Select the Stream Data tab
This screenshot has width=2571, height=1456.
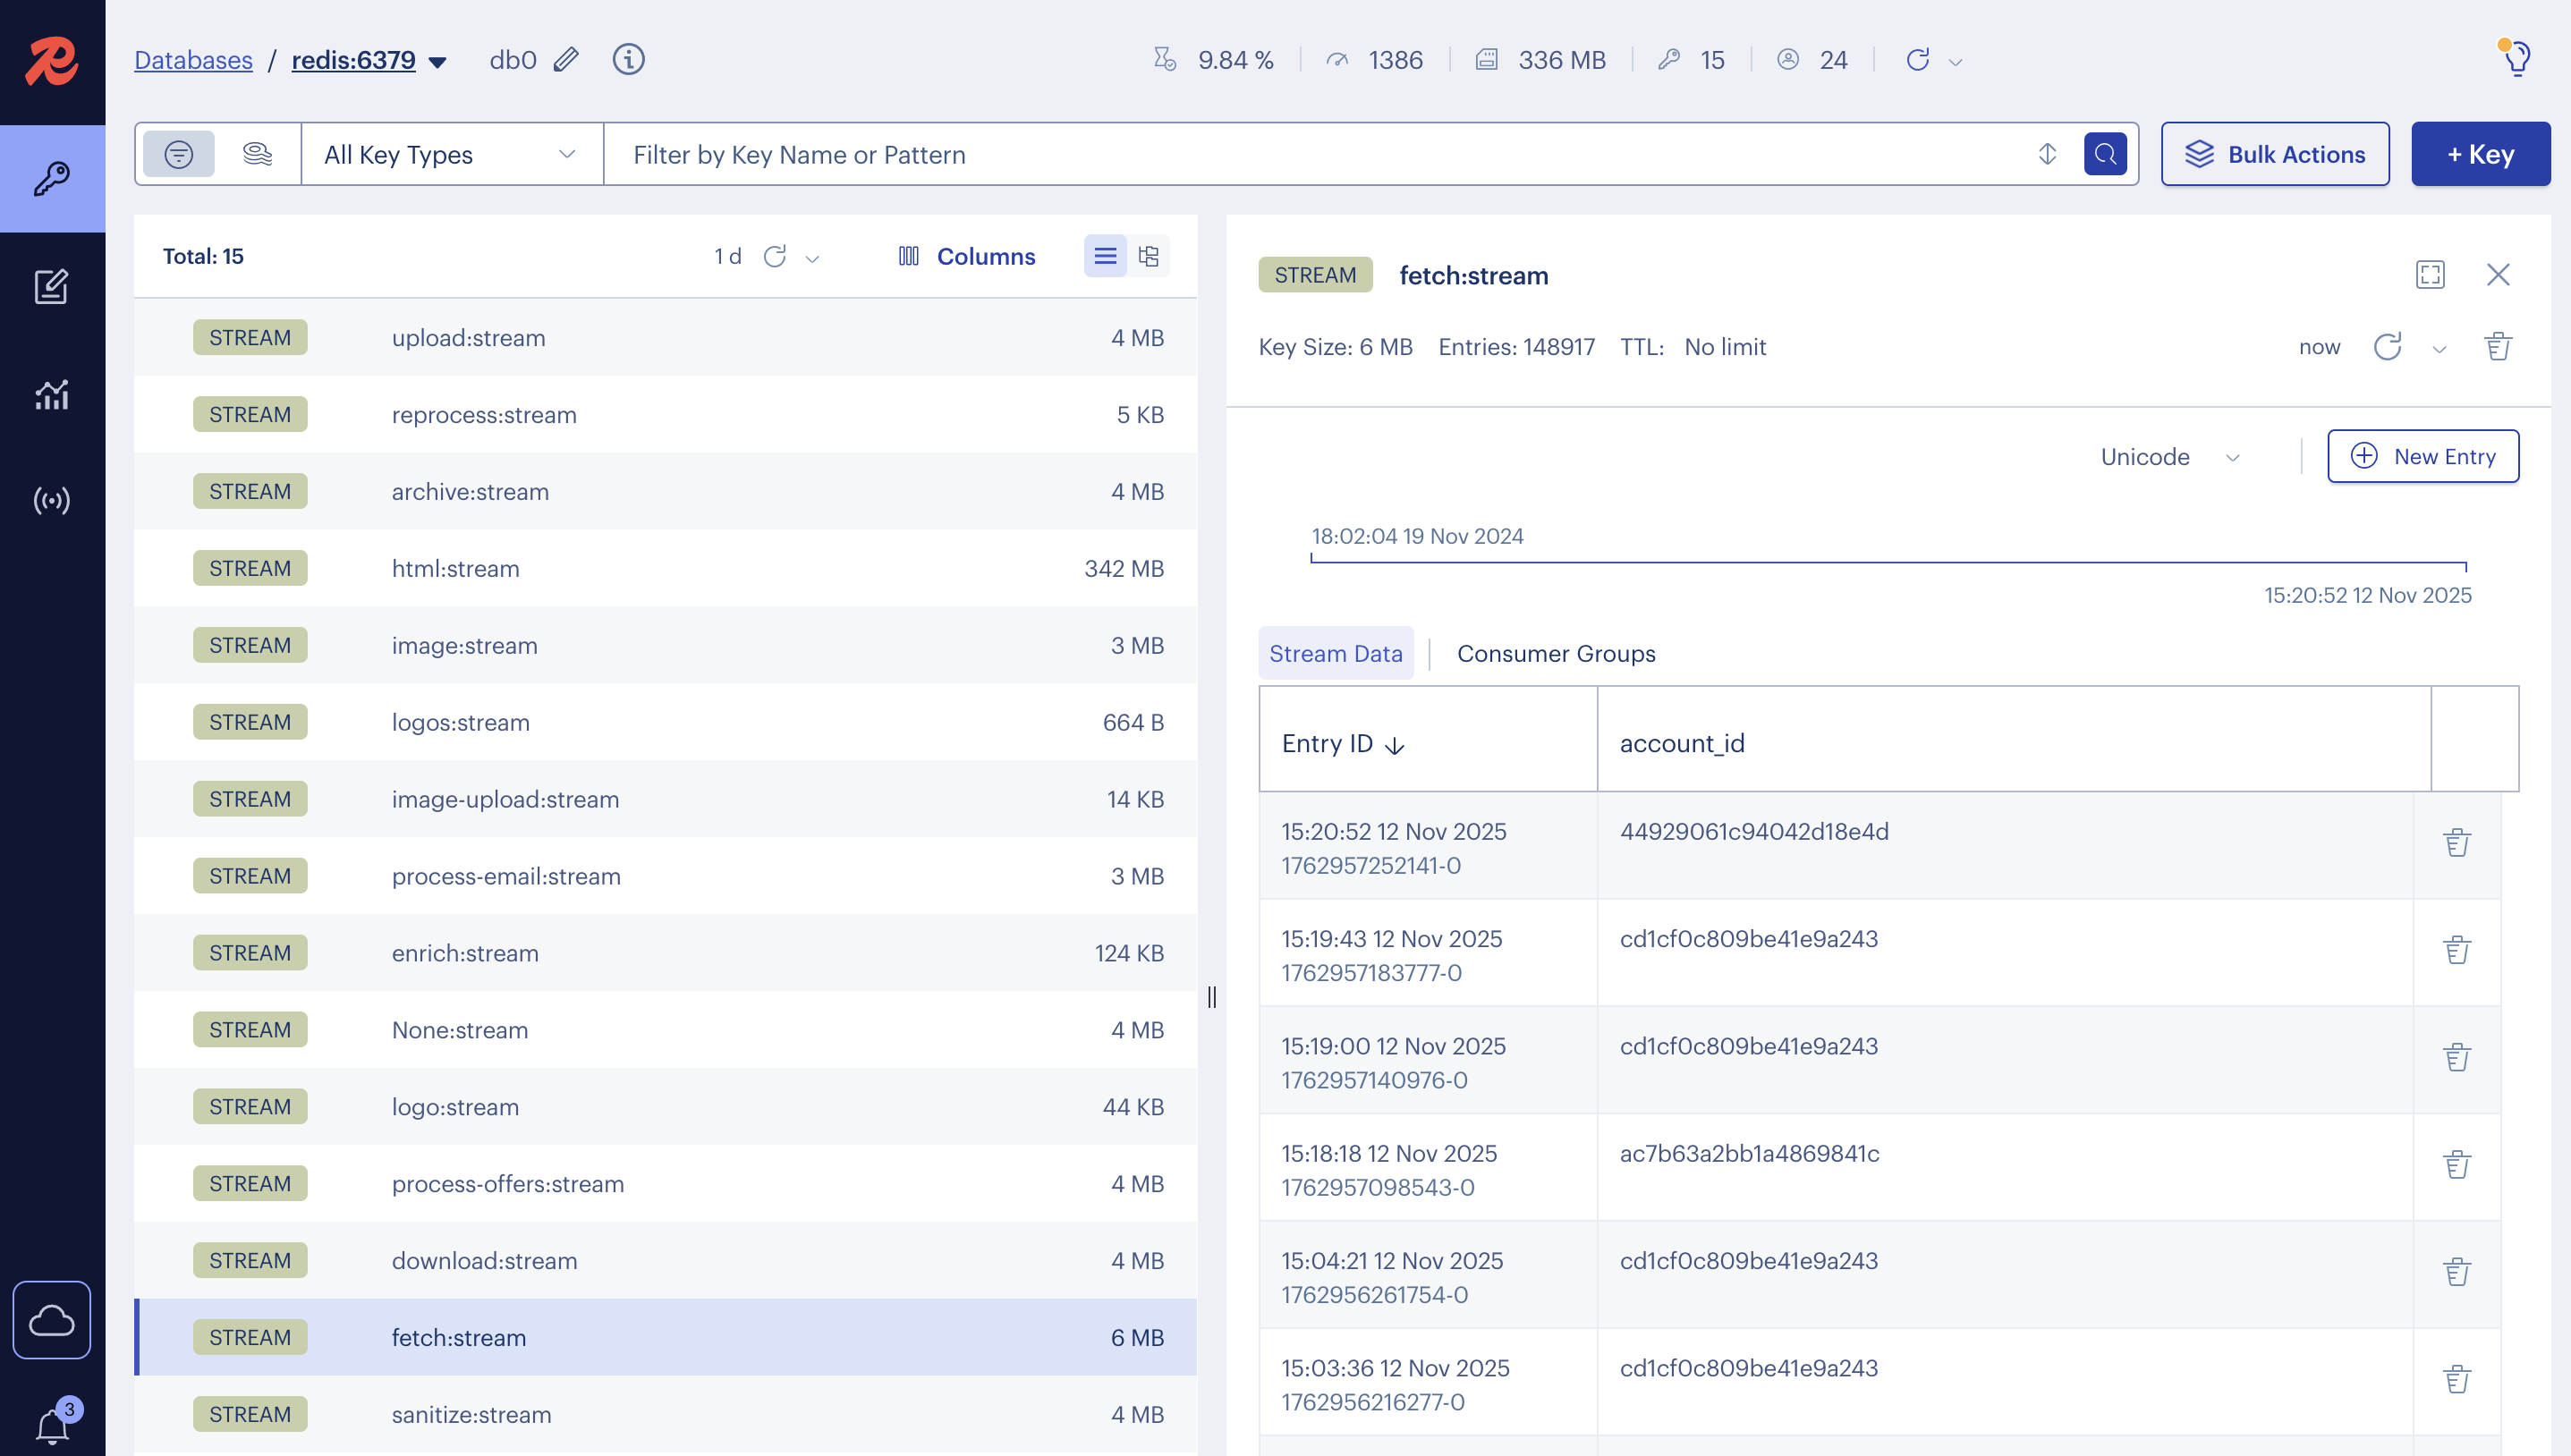(1337, 653)
